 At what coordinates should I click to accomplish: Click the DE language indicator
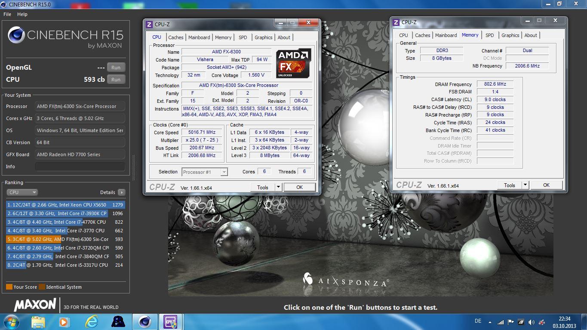click(478, 321)
